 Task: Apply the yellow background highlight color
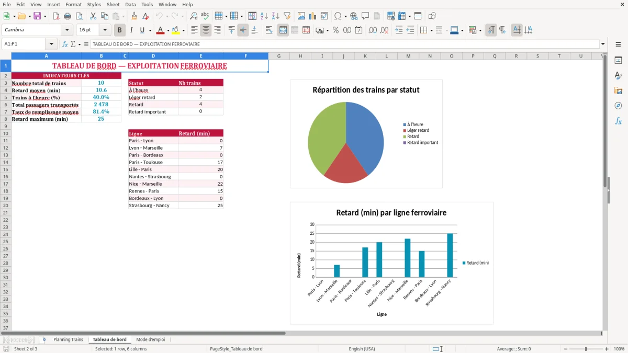[176, 30]
